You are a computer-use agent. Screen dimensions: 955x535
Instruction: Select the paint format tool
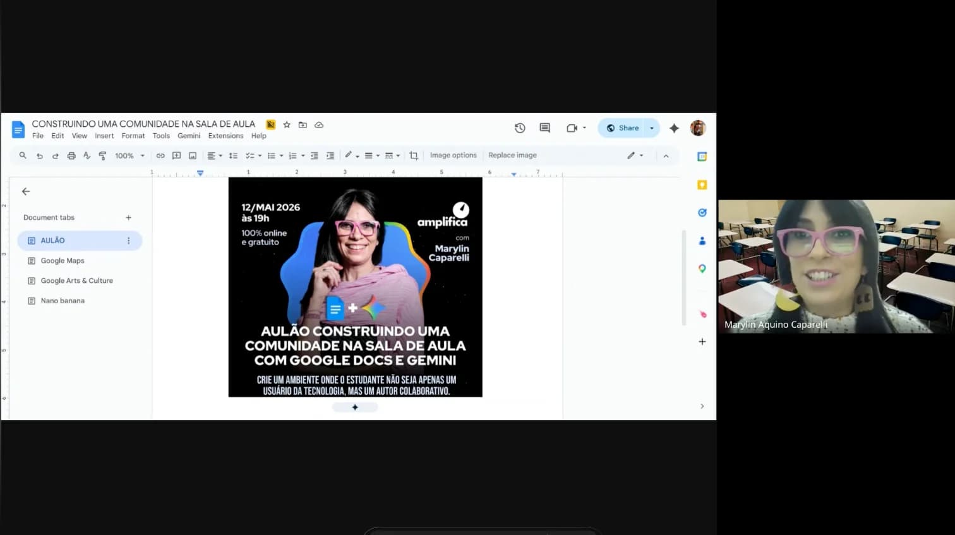coord(102,155)
